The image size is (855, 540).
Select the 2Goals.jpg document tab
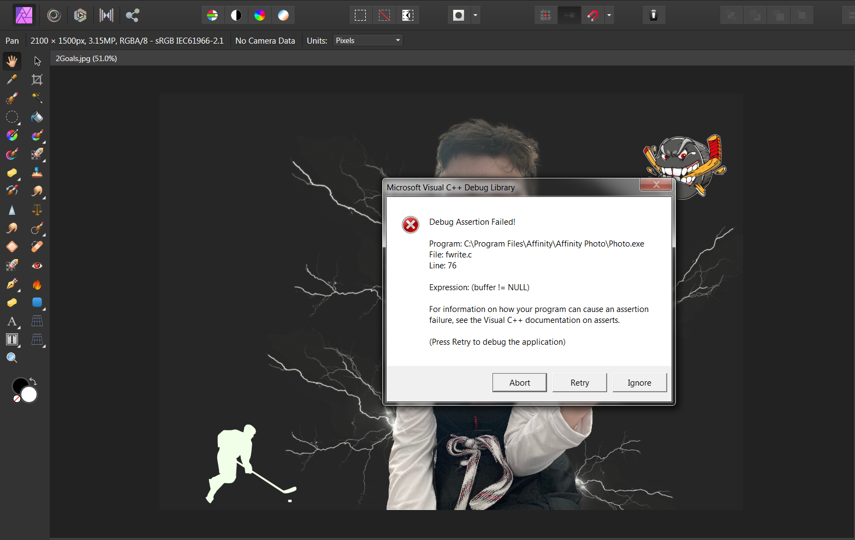click(x=86, y=58)
